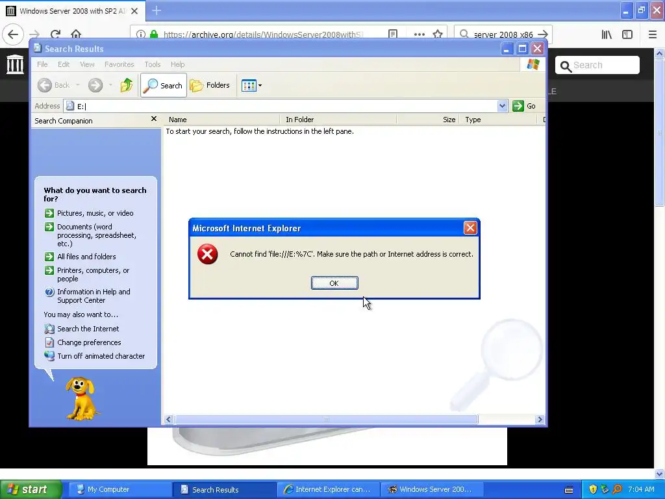The image size is (665, 499).
Task: Open the Favorites menu
Action: tap(119, 64)
